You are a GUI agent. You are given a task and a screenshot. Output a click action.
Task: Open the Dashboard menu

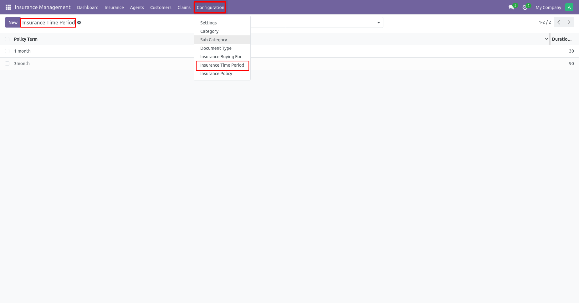click(88, 8)
